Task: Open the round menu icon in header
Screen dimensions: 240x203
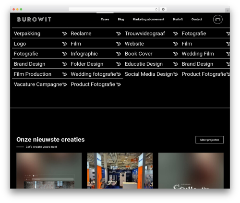Action: (217, 20)
